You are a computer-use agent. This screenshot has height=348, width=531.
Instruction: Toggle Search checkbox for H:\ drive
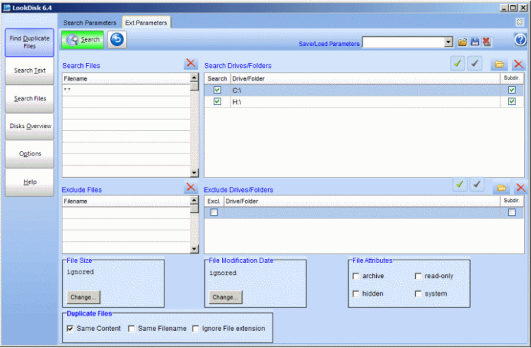(217, 101)
